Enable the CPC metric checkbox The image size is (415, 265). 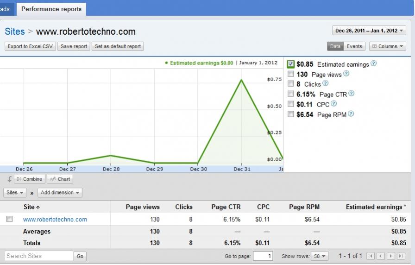[x=290, y=104]
